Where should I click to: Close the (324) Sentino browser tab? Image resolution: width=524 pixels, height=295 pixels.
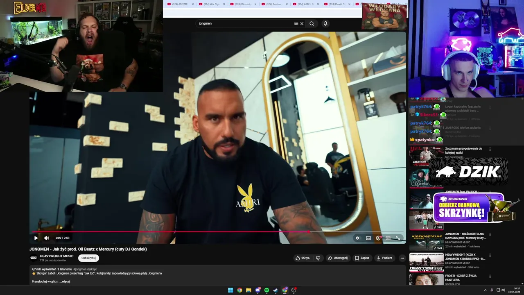[x=287, y=4]
